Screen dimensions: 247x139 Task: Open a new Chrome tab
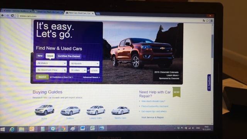(x=98, y=14)
